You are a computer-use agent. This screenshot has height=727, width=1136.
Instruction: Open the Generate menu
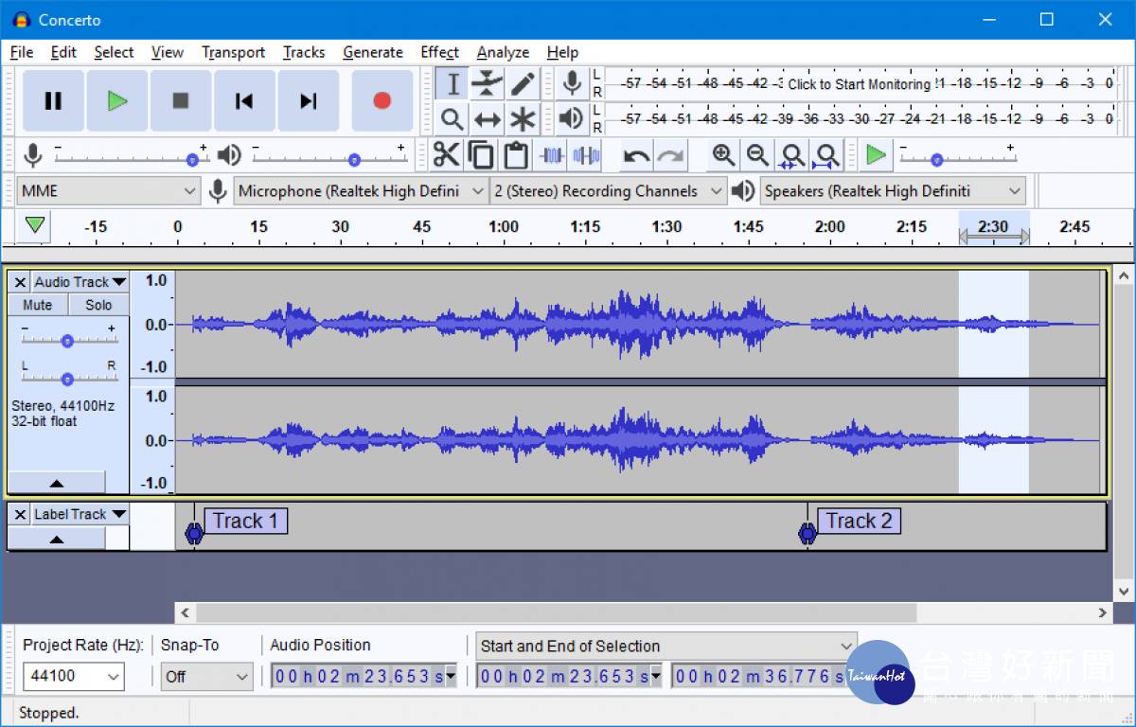372,52
